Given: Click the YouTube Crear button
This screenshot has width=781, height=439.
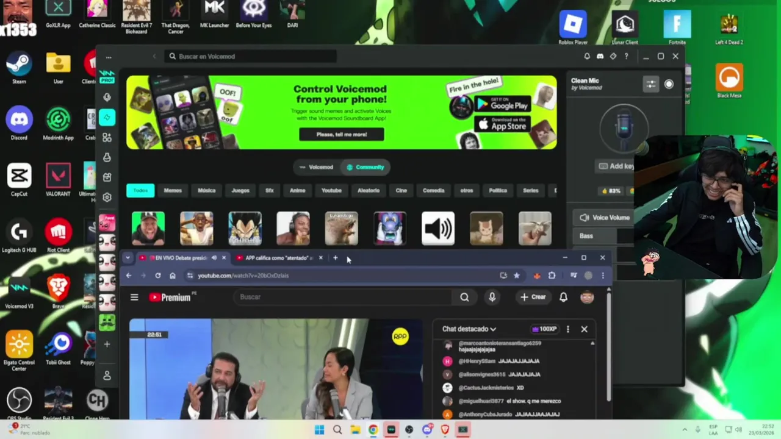Looking at the screenshot, I should tap(533, 297).
